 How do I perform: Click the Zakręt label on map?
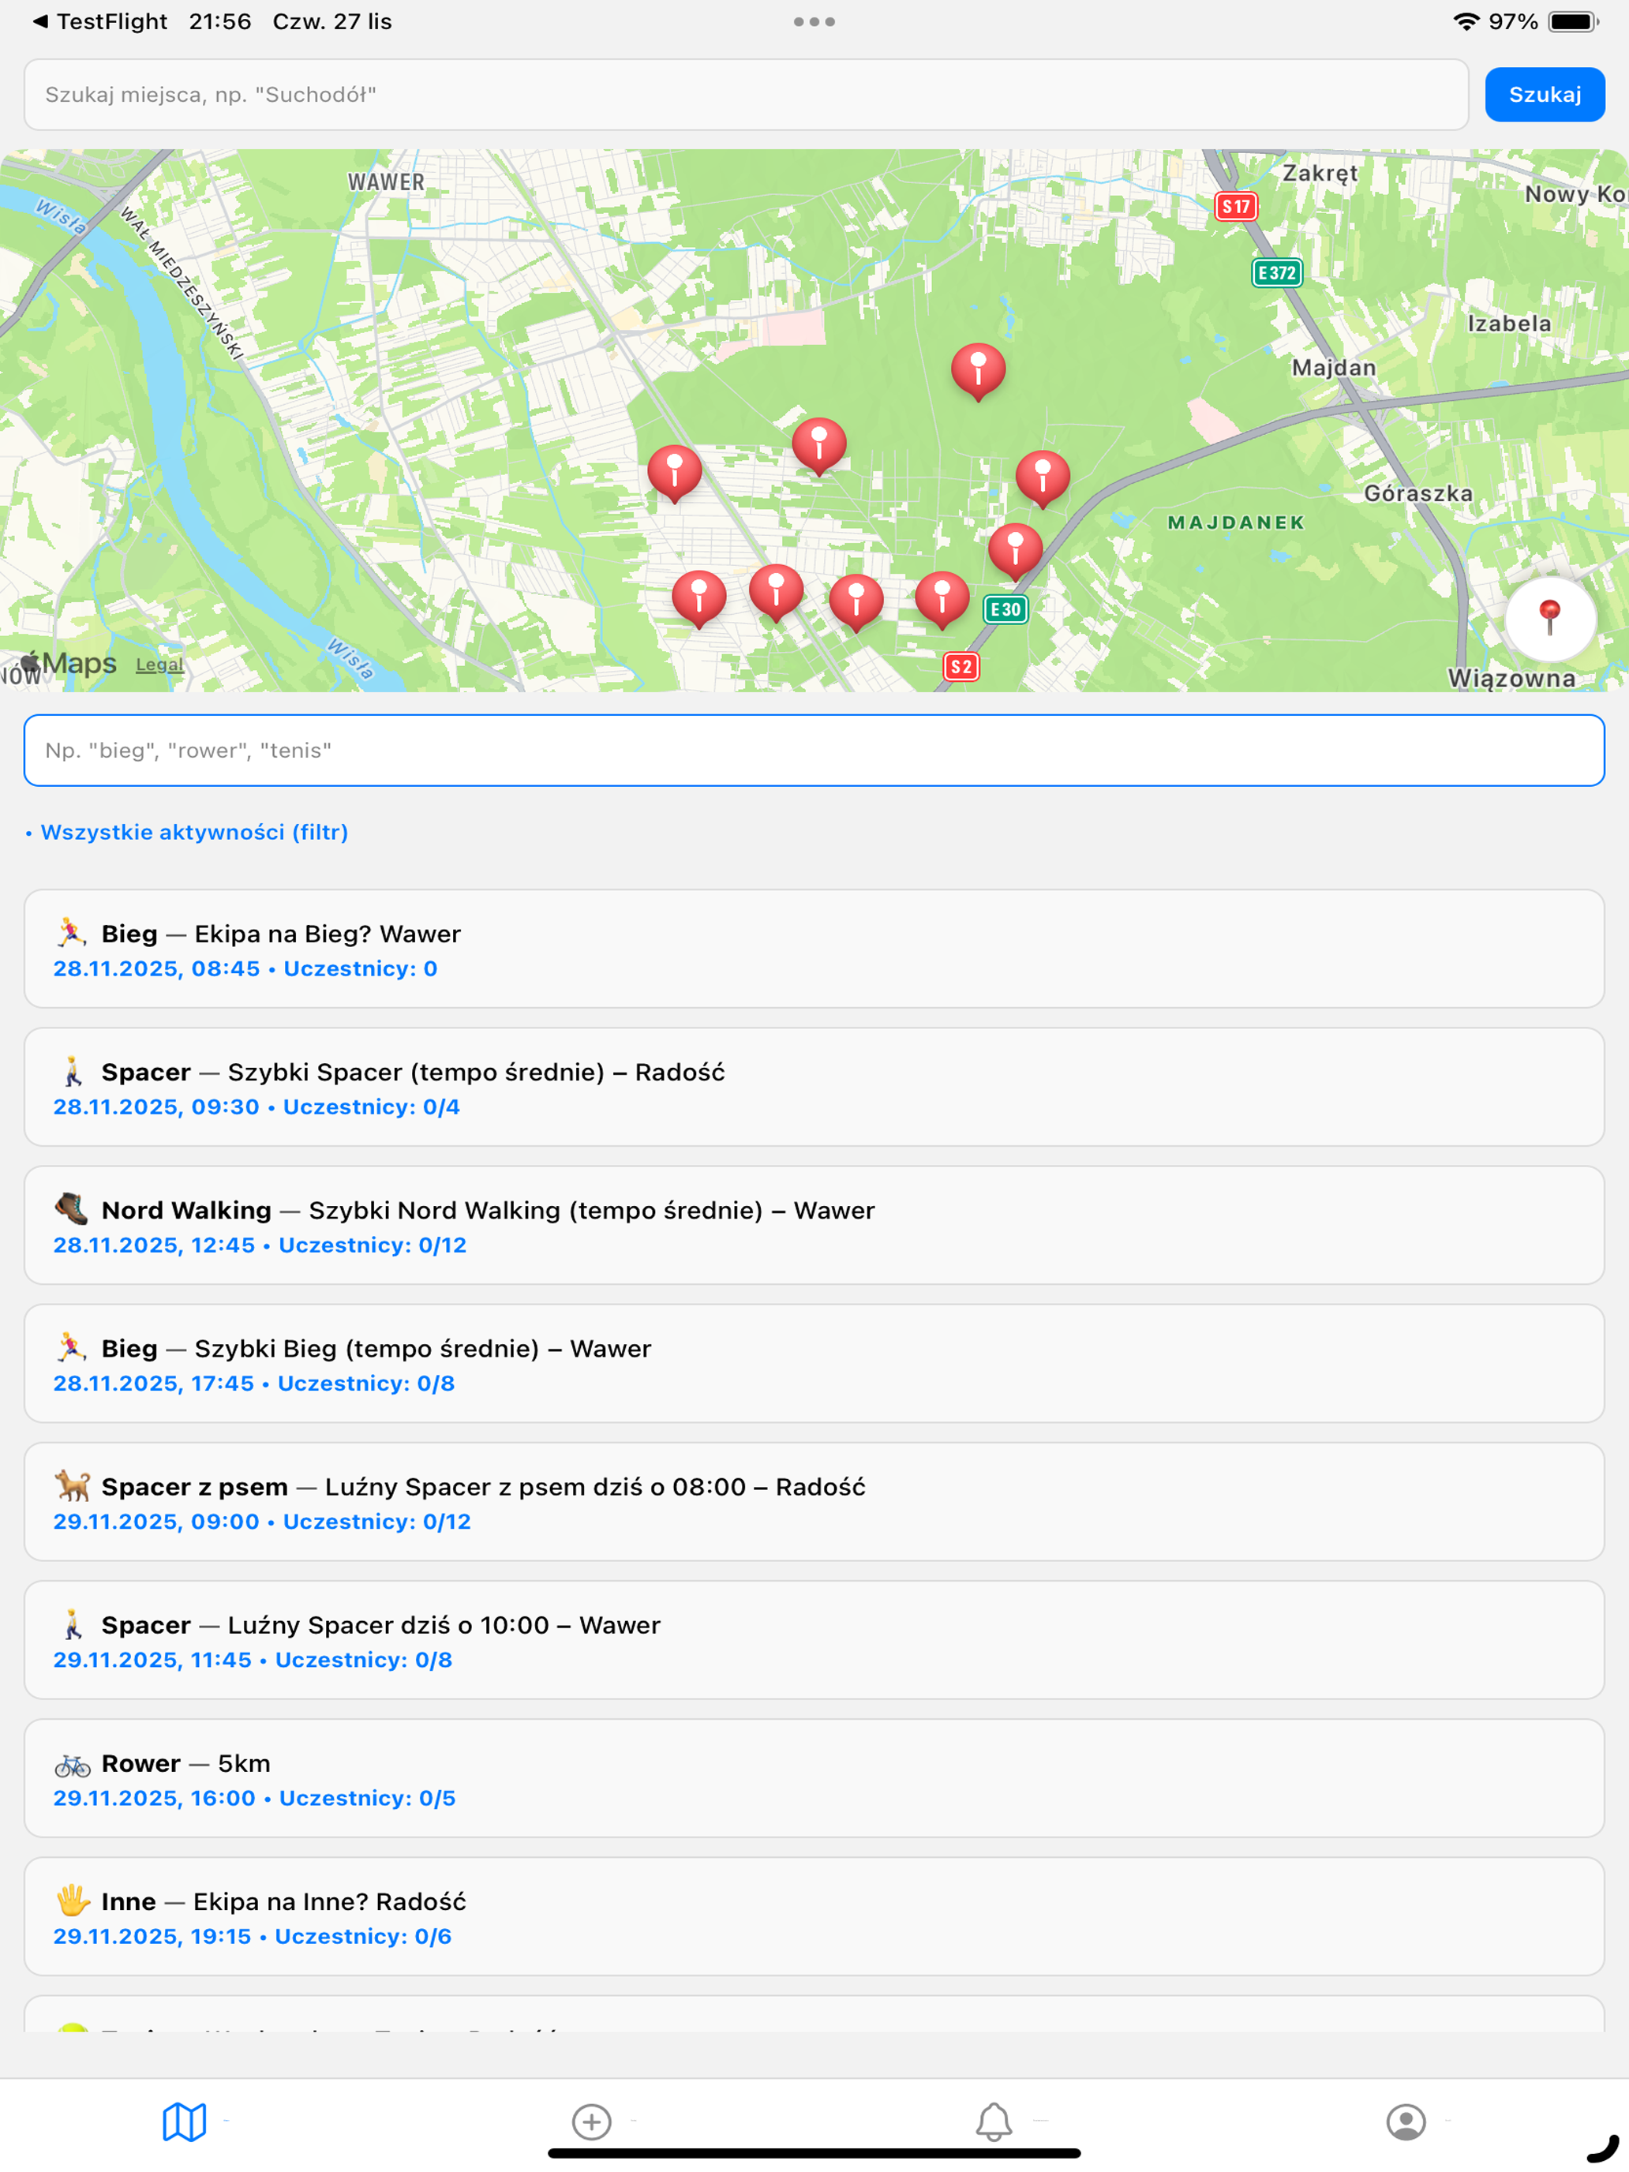click(1320, 174)
